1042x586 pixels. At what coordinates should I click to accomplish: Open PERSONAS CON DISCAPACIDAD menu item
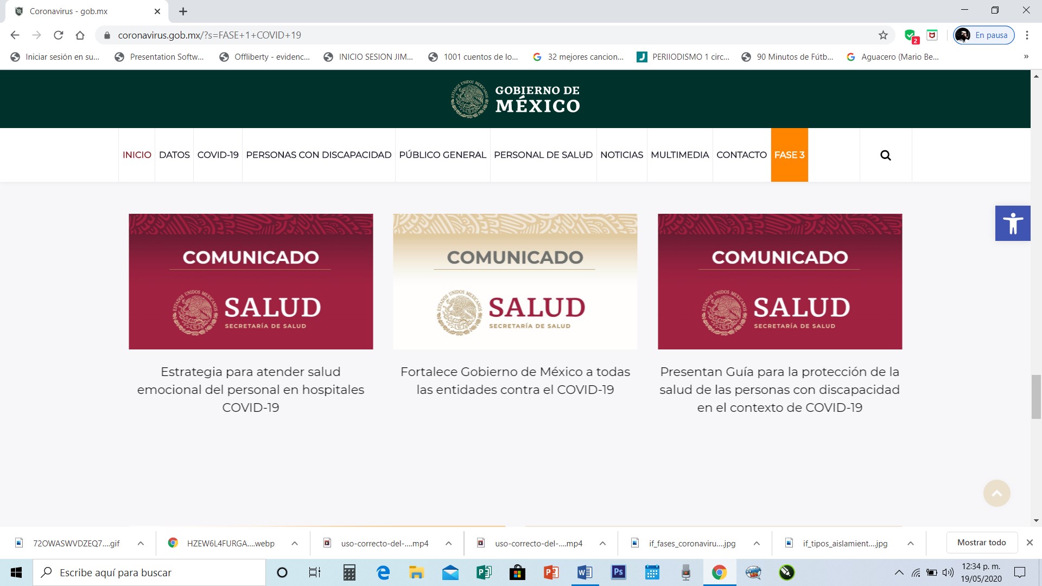319,155
